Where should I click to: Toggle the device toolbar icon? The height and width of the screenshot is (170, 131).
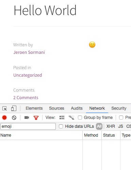14,108
